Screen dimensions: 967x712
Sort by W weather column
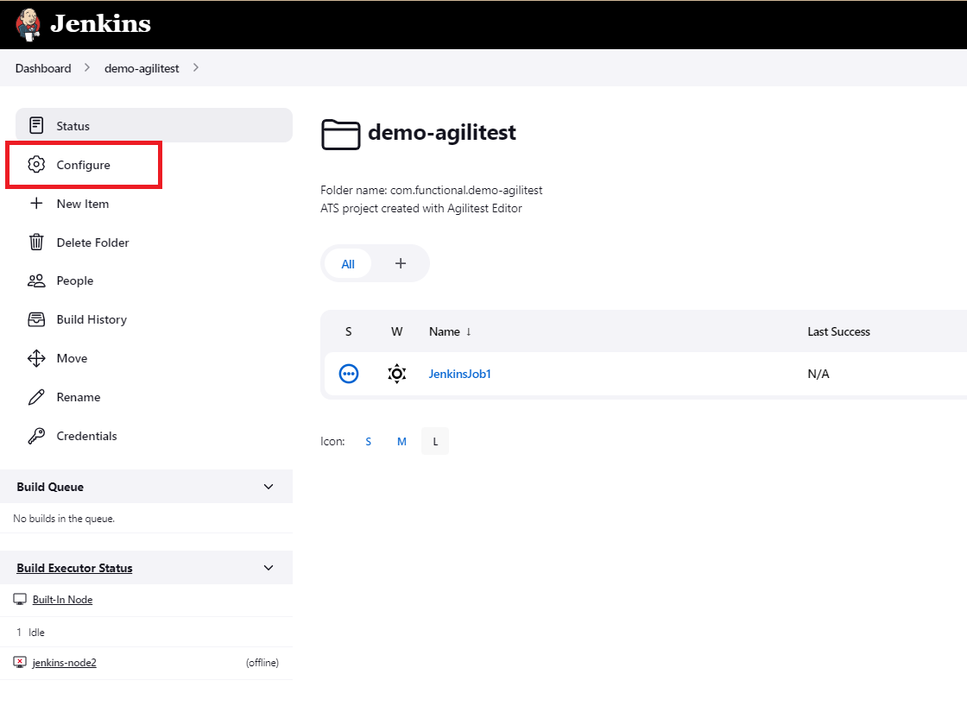tap(396, 331)
